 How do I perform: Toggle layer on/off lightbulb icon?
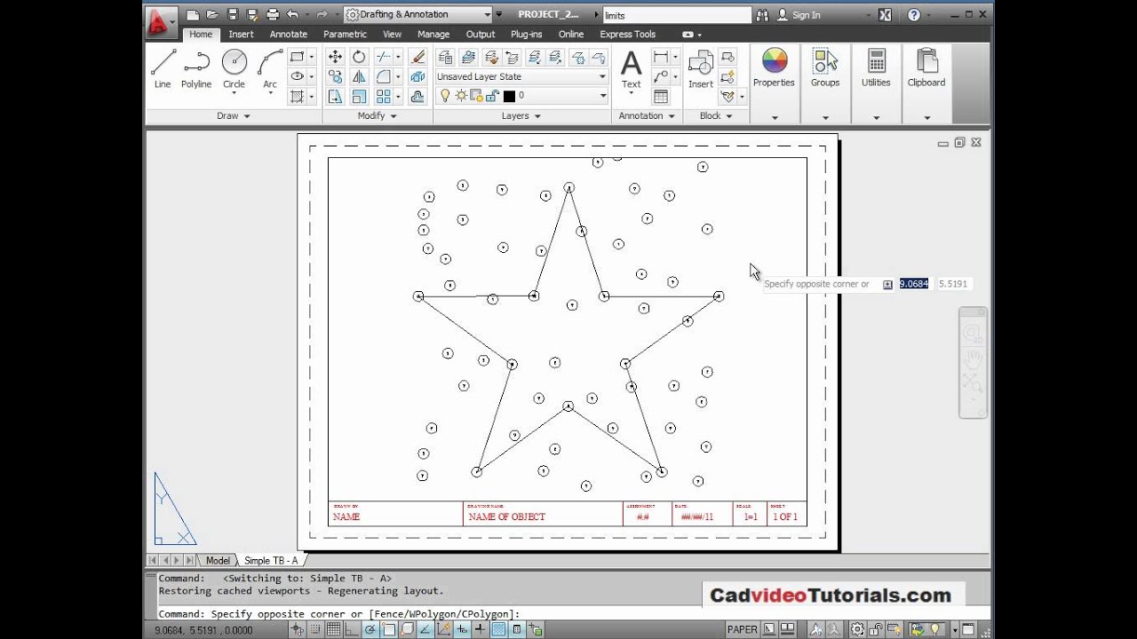[x=446, y=96]
